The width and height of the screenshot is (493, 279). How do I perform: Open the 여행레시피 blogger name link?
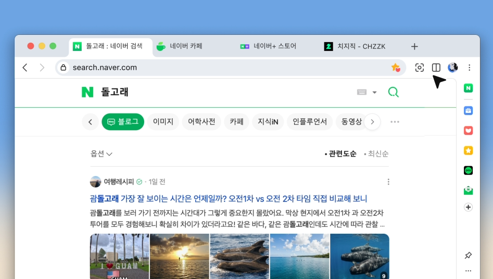pos(119,182)
